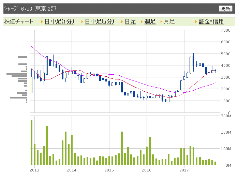Click the 2016 year axis label
The height and width of the screenshot is (181, 239).
pyautogui.click(x=147, y=170)
